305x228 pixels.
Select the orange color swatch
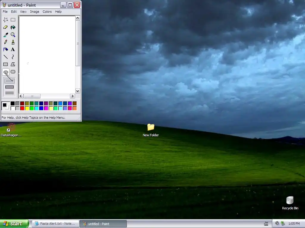click(x=75, y=108)
